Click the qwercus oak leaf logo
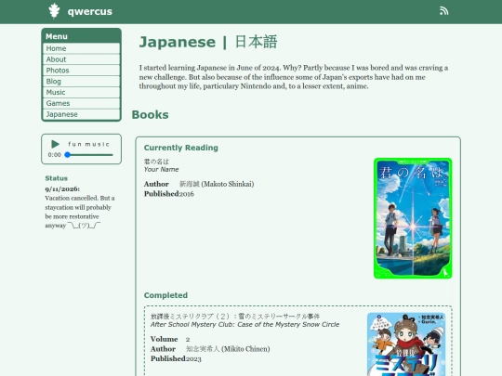Viewport: 502px width, 376px height. pos(54,11)
